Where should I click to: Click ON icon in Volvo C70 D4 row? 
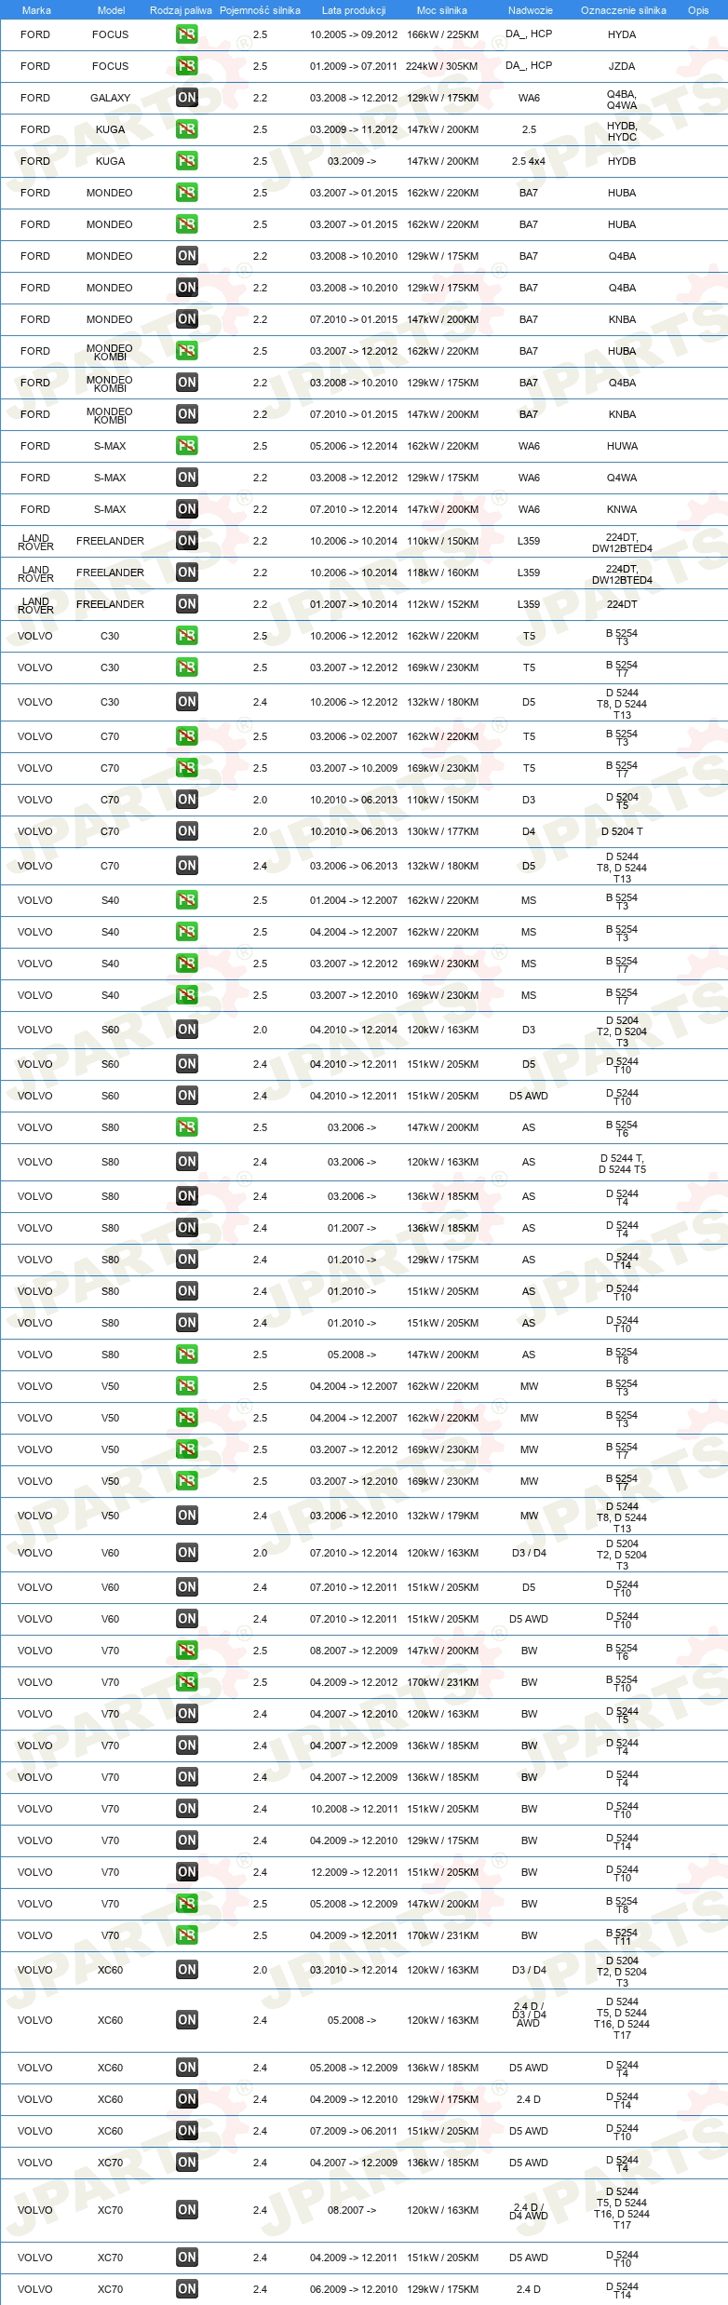point(187,831)
